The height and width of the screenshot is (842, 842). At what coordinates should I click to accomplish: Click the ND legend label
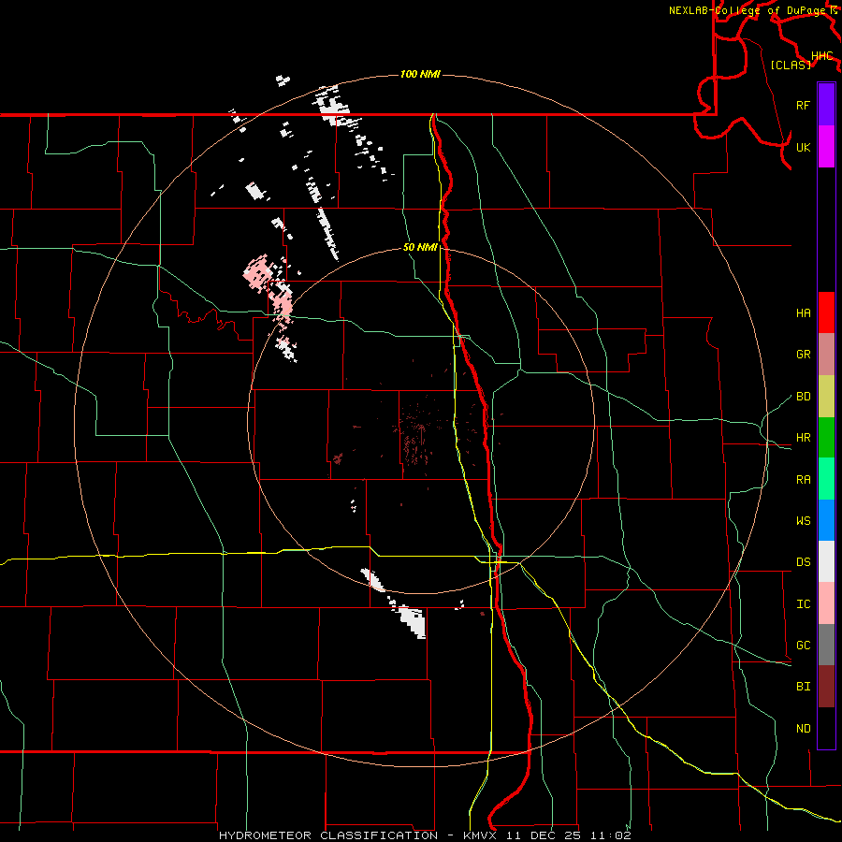pyautogui.click(x=803, y=729)
